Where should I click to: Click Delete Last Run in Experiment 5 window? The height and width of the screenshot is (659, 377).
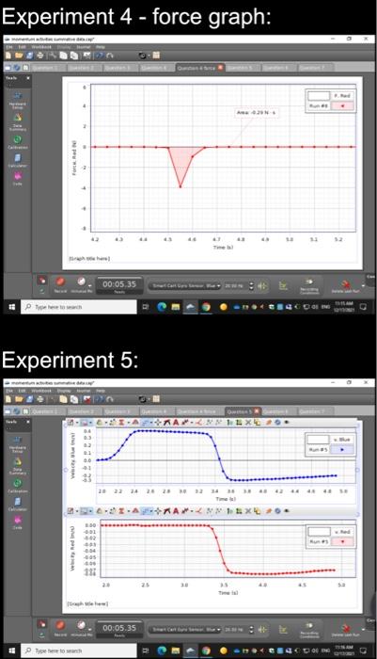[x=346, y=630]
